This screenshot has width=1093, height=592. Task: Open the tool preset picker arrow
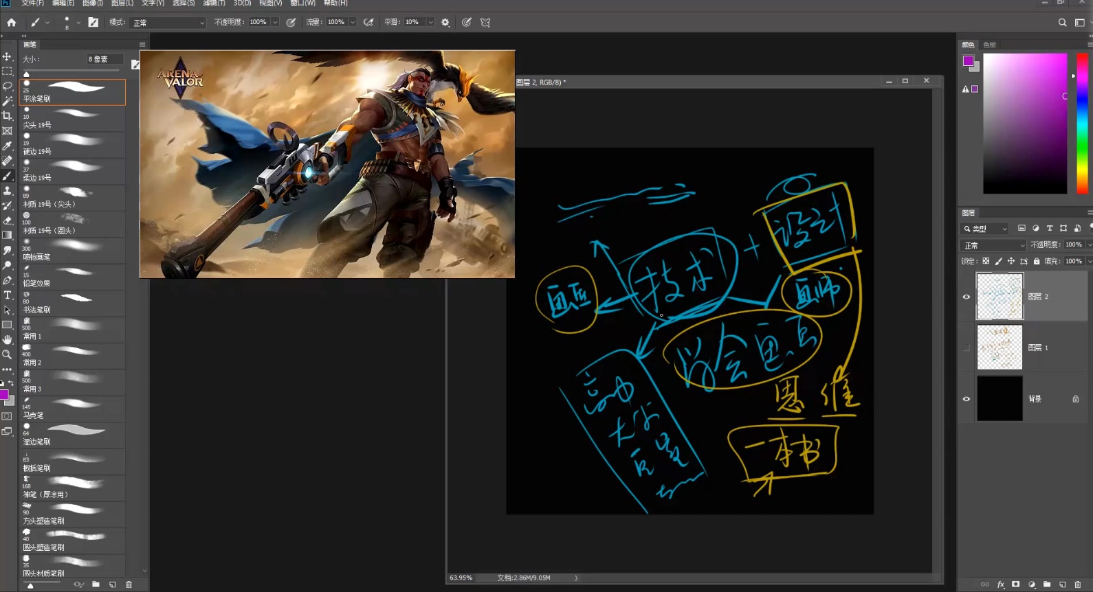click(x=47, y=22)
